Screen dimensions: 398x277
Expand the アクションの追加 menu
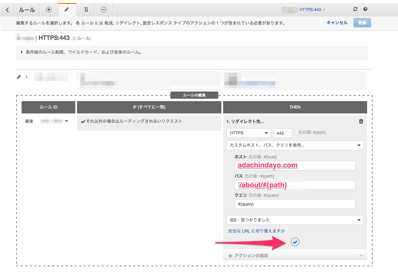tap(295, 256)
